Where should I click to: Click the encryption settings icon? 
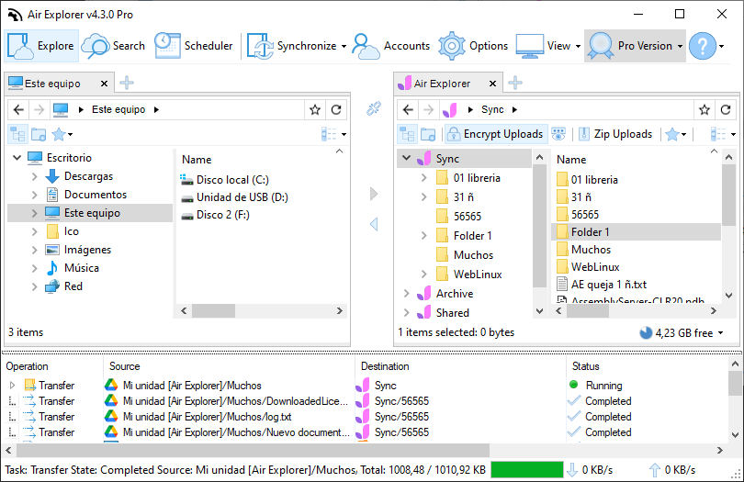(559, 135)
